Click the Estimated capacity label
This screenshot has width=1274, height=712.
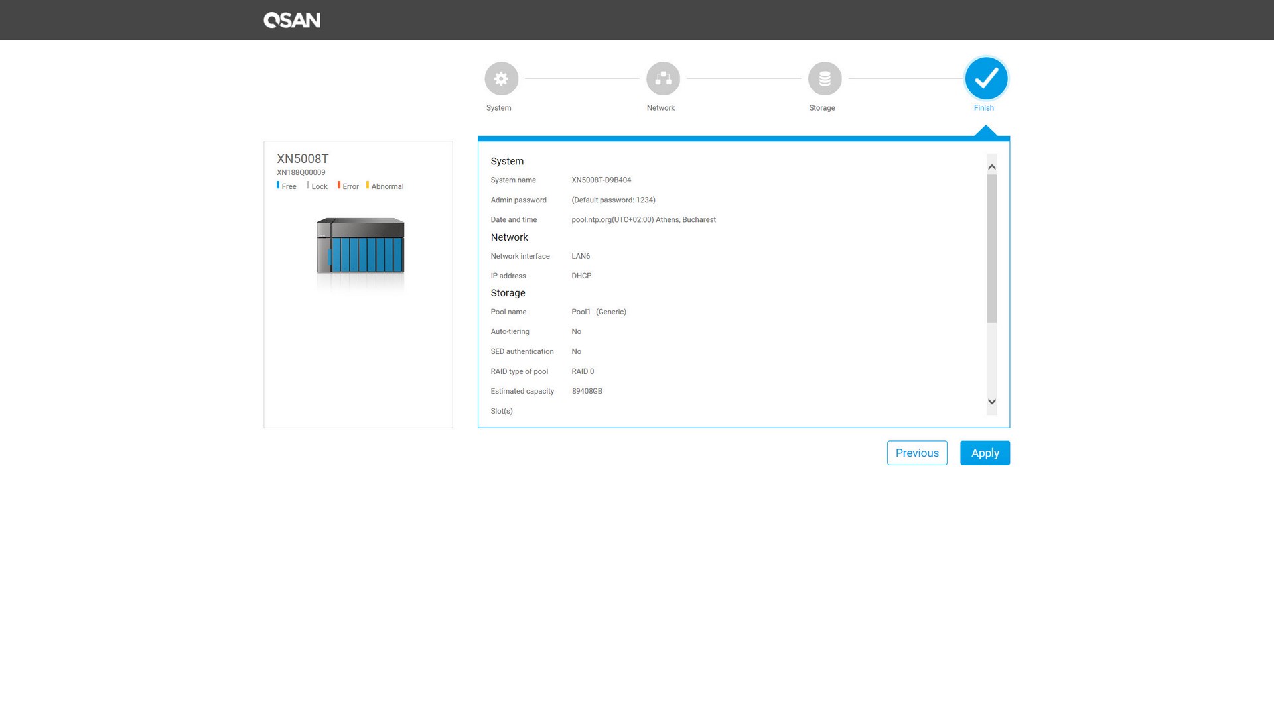coord(522,391)
